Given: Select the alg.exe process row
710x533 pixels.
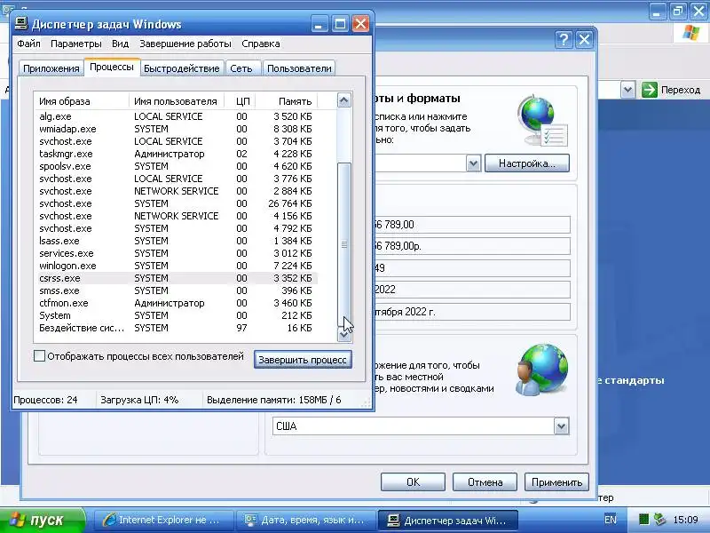Looking at the screenshot, I should point(177,116).
